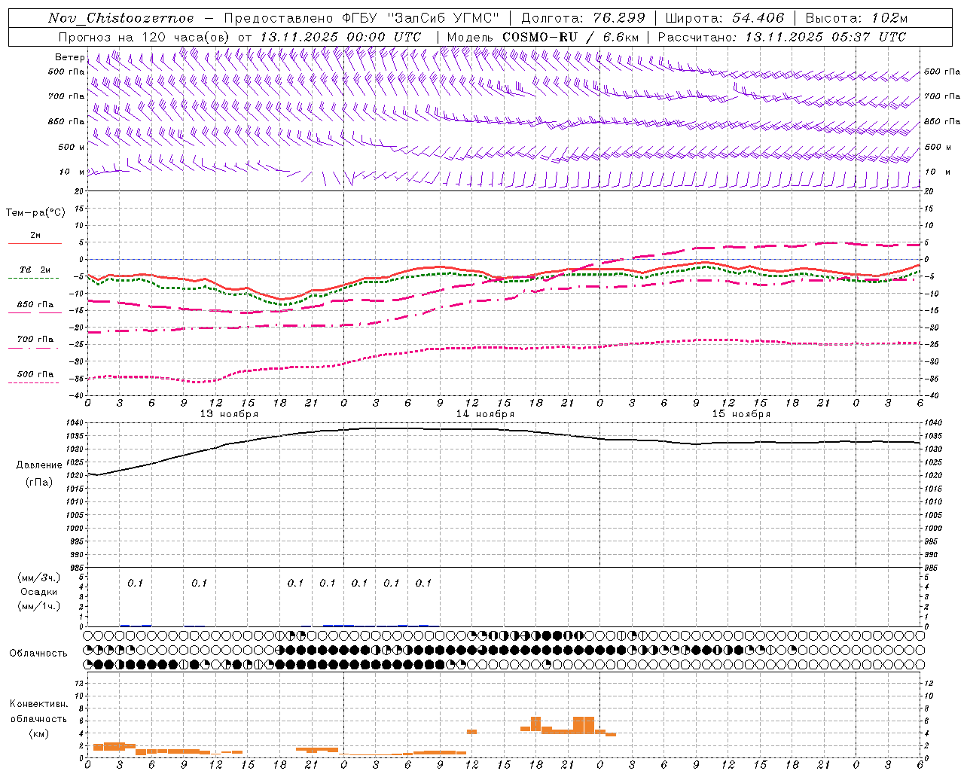Click the Рассчитано: 13.11.2025 05:37 UTC timestamp
964x771 pixels.
[782, 37]
